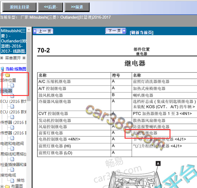Select the highlighted 继电器 tree item
Image resolution: width=197 pixels, height=188 pixels.
6,91
